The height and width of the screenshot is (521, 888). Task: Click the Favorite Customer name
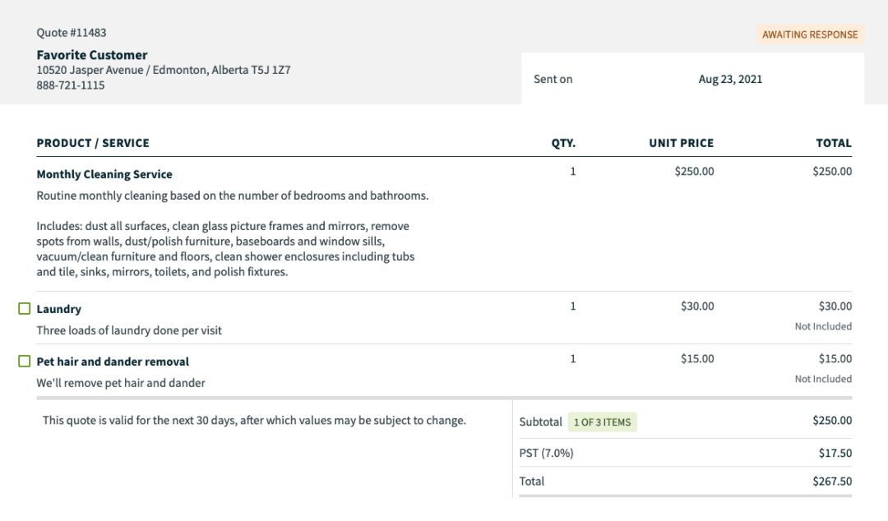[92, 55]
